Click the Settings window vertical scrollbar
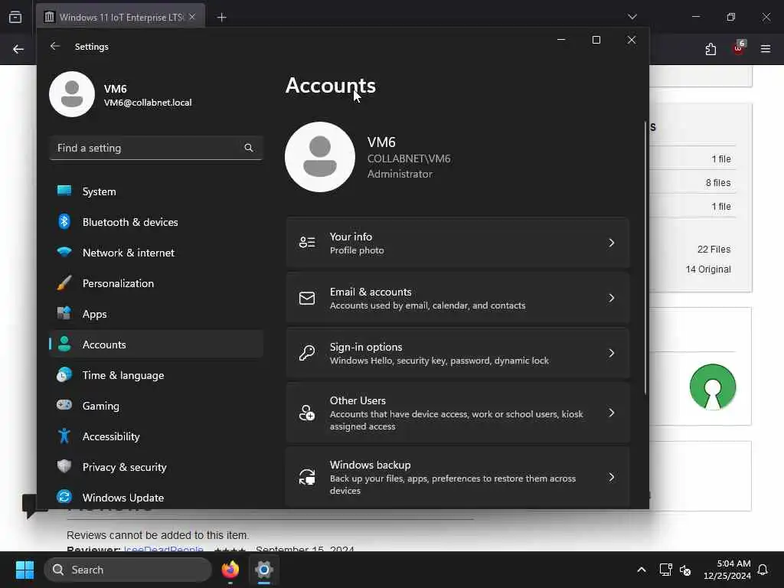This screenshot has height=588, width=784. (645, 257)
